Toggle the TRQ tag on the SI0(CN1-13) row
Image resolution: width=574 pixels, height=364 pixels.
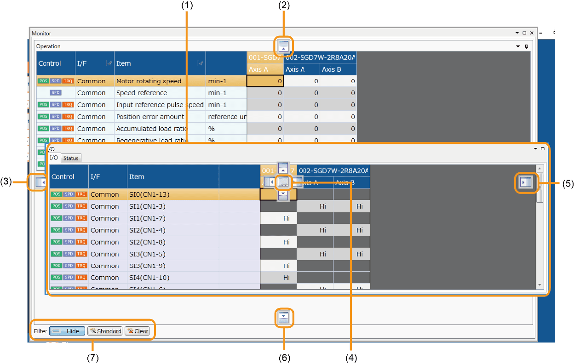(x=81, y=194)
